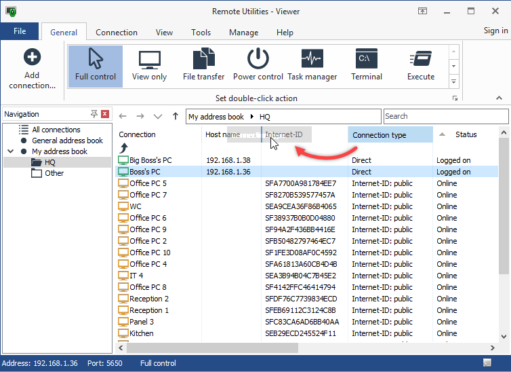Select the View only mode icon
Image resolution: width=511 pixels, height=372 pixels.
point(150,60)
